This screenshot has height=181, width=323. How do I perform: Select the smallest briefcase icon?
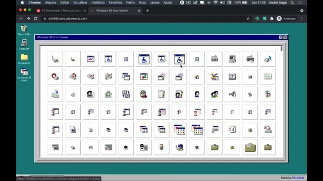[x=232, y=147]
